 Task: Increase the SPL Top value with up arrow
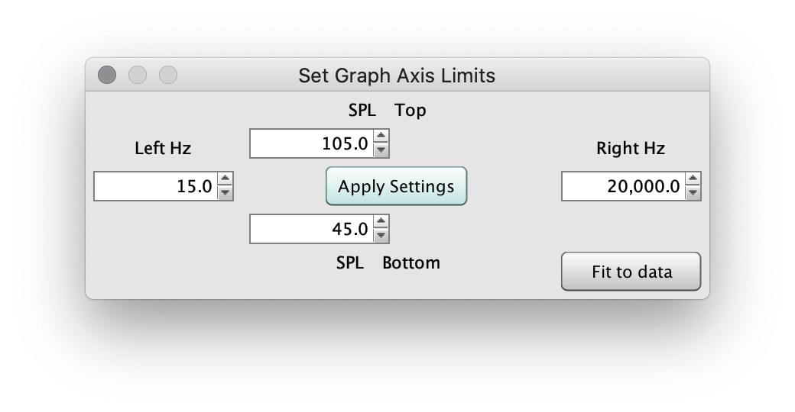coord(381,137)
